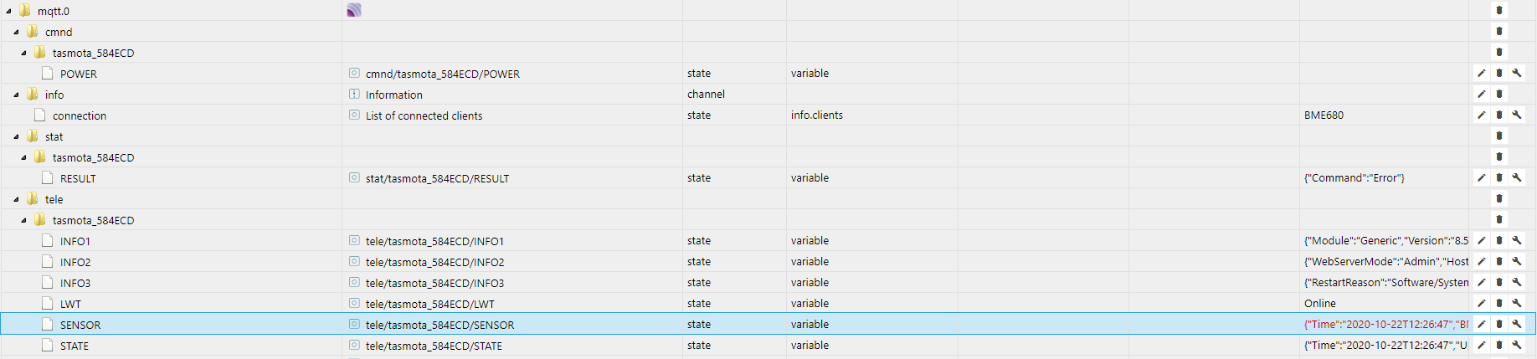This screenshot has width=1537, height=359.
Task: Collapse the cmnd folder
Action: 16,33
